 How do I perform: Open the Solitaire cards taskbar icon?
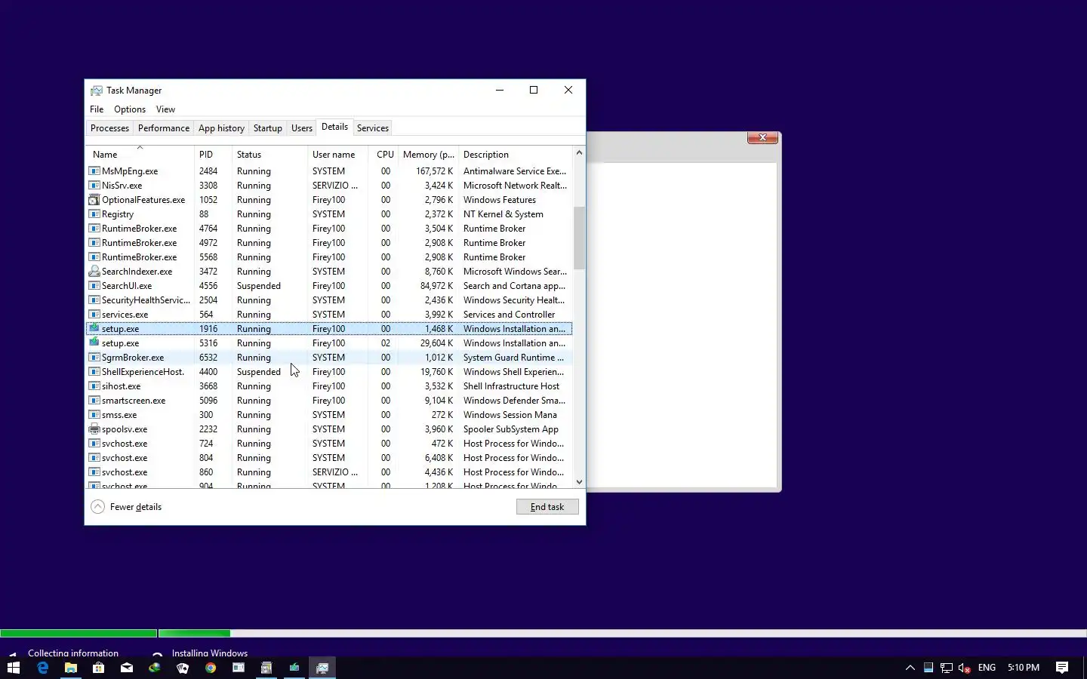[x=182, y=668]
